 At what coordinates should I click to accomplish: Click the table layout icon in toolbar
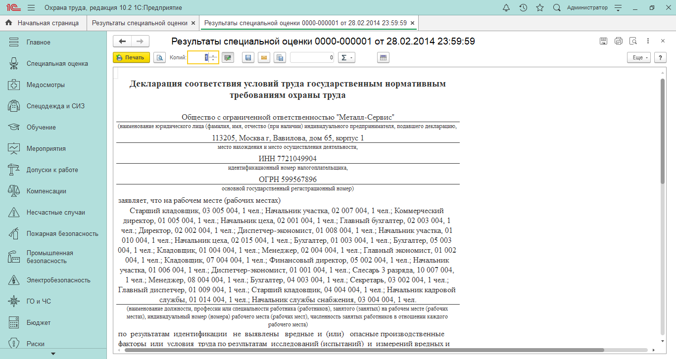[x=384, y=58]
